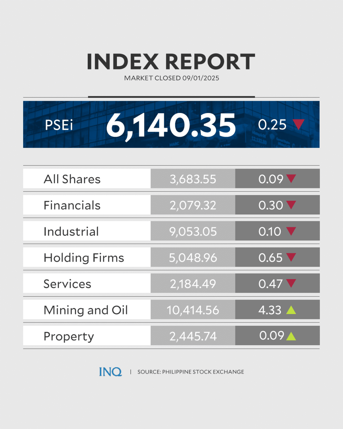Click the Source: Philippine Stock Exchange text
The height and width of the screenshot is (429, 343).
tap(191, 372)
